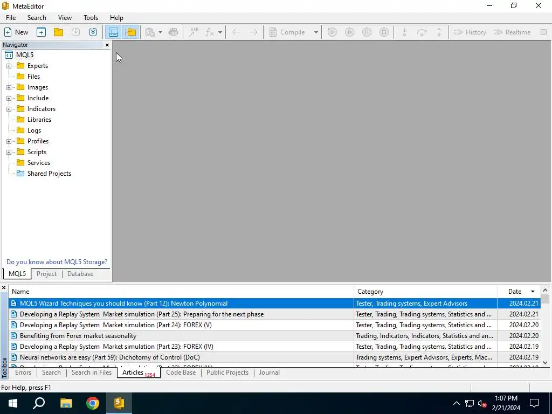This screenshot has height=414, width=552.
Task: Select the Files folder in Navigator
Action: pyautogui.click(x=33, y=77)
